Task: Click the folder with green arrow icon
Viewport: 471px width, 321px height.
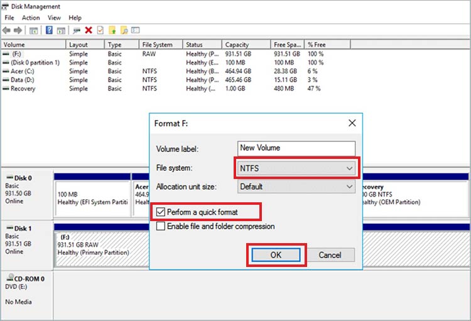Action: pos(112,30)
